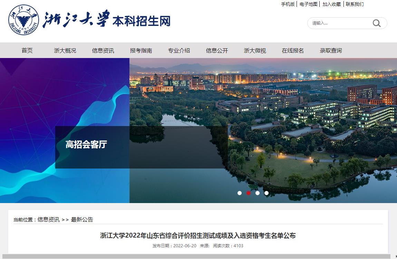Go to the 首页 menu item

(x=27, y=50)
